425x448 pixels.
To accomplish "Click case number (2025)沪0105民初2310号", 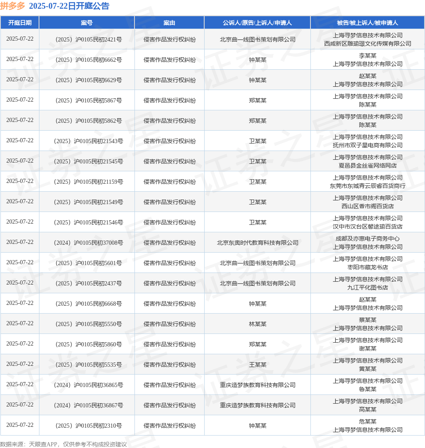I will click(x=88, y=426).
